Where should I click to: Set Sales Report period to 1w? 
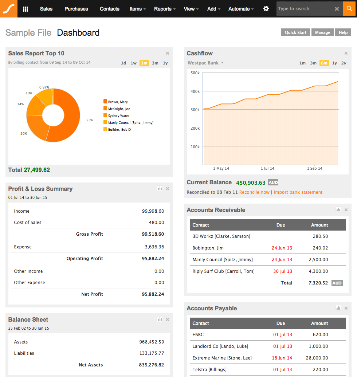(133, 63)
